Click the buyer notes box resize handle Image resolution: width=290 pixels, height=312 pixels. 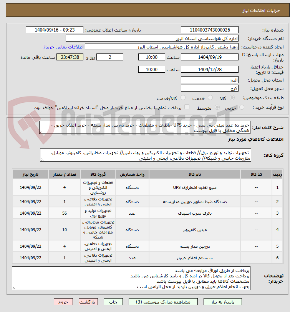(x=14, y=288)
